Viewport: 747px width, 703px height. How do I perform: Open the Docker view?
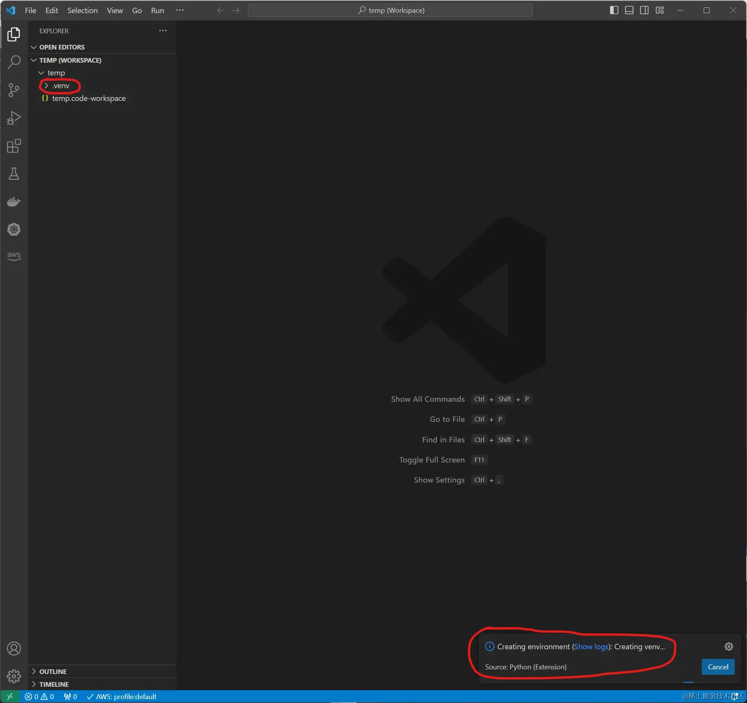click(x=14, y=201)
